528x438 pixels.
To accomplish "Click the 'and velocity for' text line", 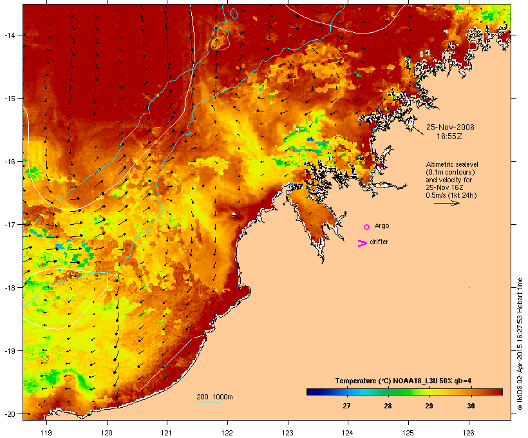I will click(449, 180).
